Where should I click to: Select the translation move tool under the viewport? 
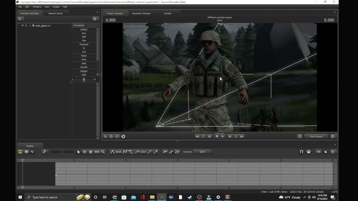tap(111, 136)
